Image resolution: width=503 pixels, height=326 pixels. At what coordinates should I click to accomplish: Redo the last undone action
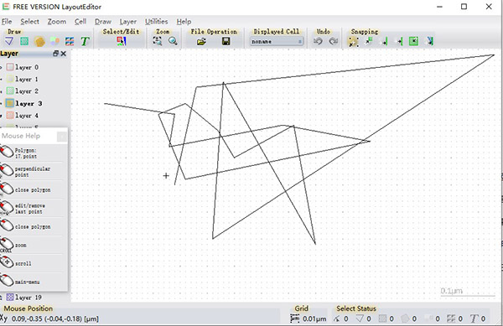334,41
